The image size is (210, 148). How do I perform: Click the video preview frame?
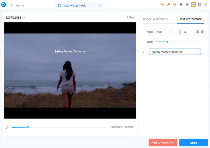[x=70, y=70]
